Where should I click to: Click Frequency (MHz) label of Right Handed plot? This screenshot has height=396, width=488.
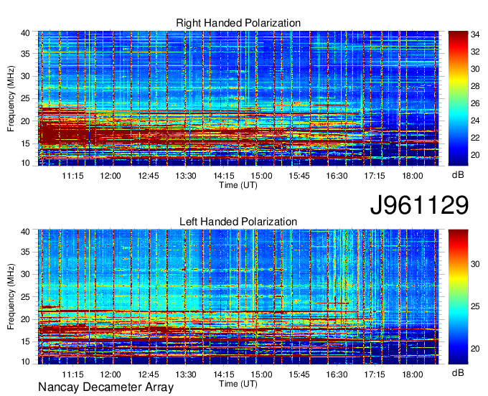tap(11, 98)
